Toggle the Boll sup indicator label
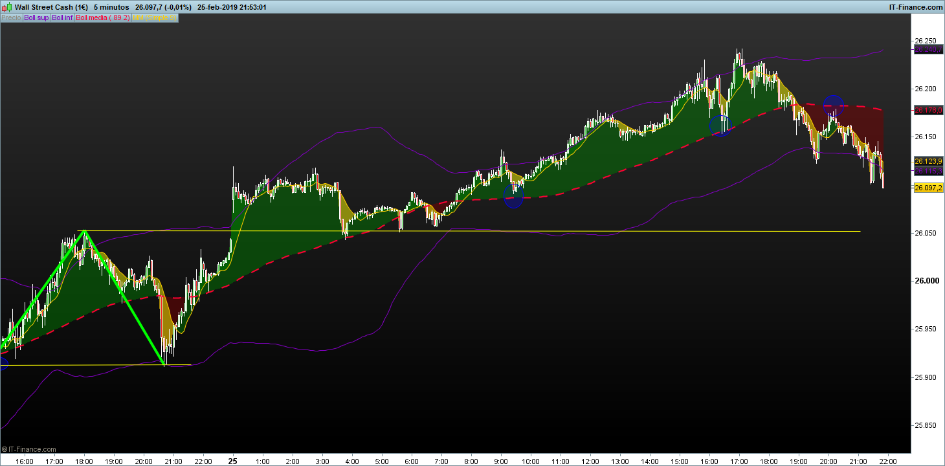 [36, 18]
